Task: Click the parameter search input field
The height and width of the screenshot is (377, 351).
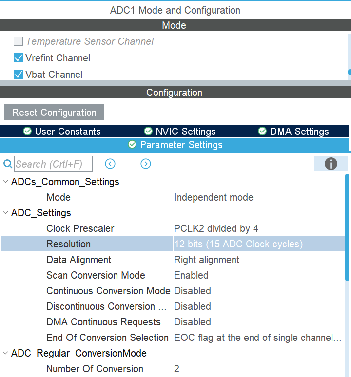Action: [x=53, y=164]
